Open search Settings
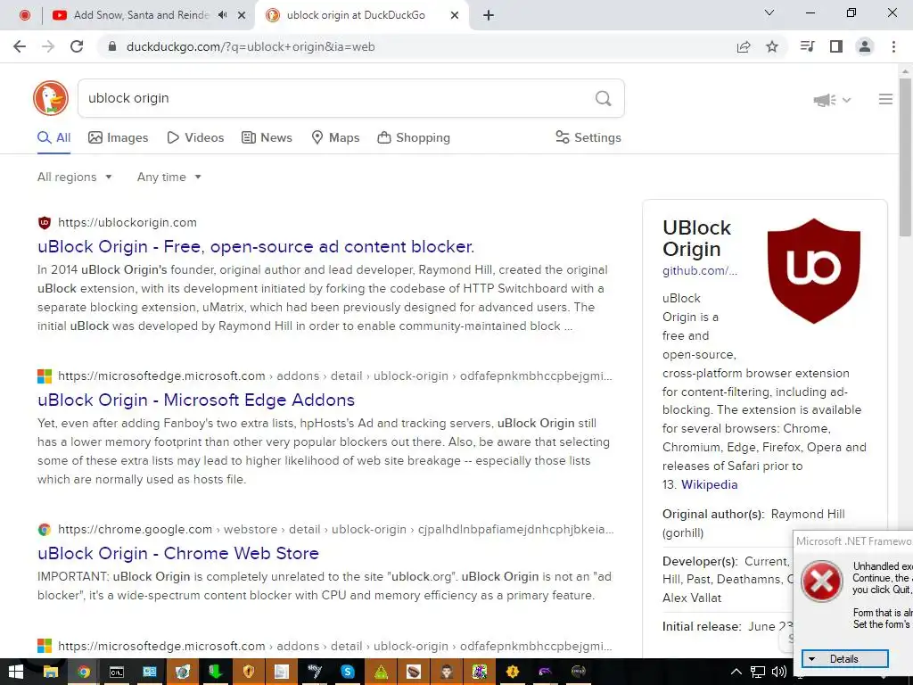913x685 pixels. click(x=588, y=138)
